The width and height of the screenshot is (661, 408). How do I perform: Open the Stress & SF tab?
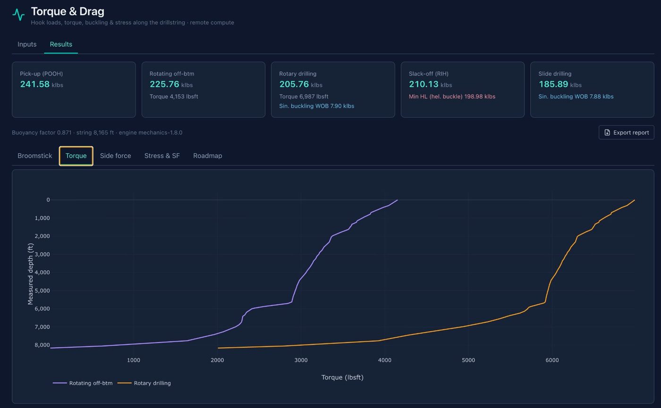tap(162, 156)
